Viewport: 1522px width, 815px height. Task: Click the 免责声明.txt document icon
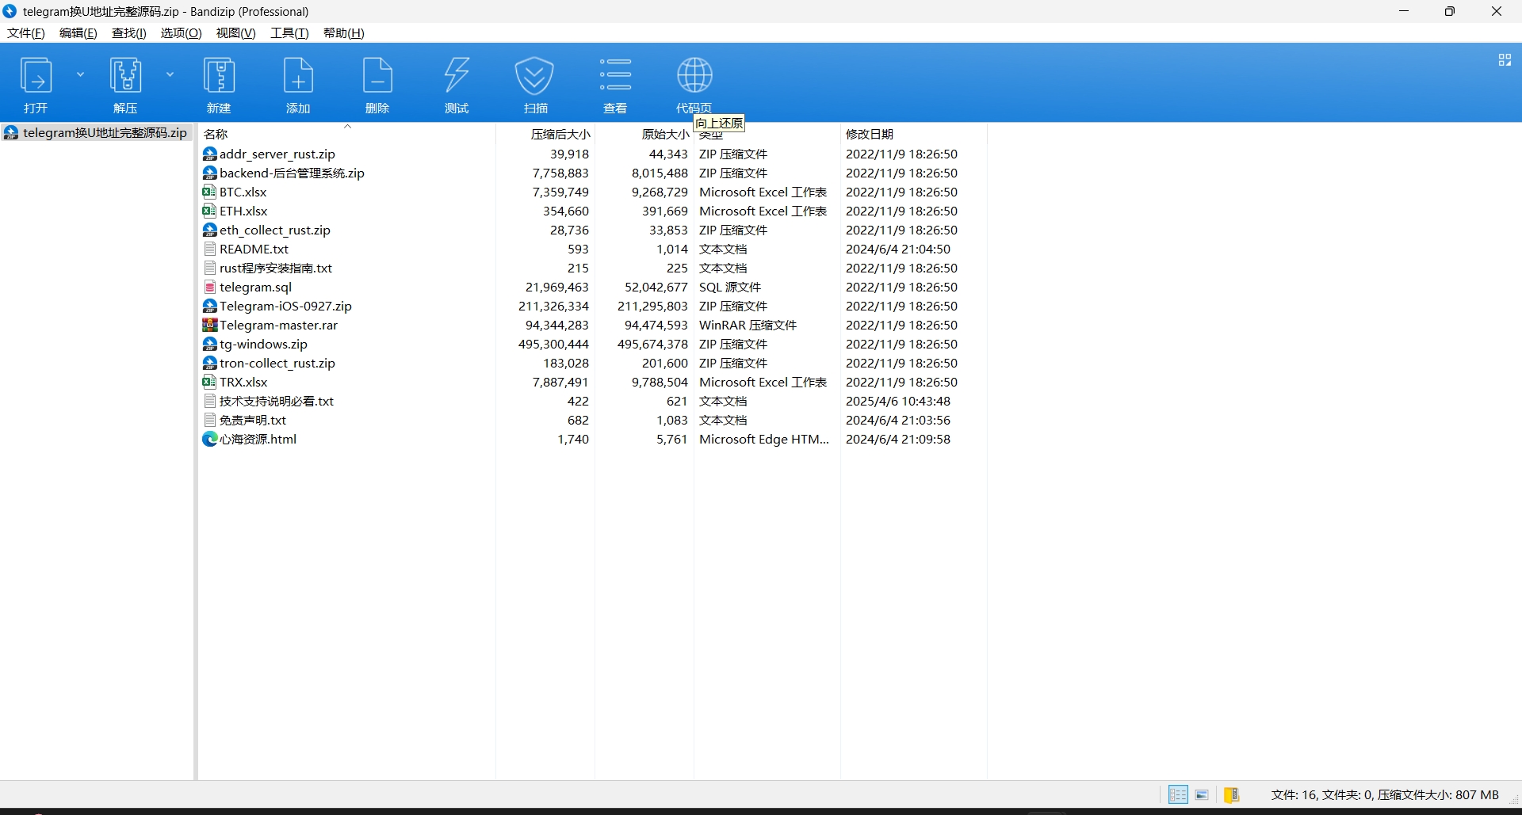[x=210, y=420]
